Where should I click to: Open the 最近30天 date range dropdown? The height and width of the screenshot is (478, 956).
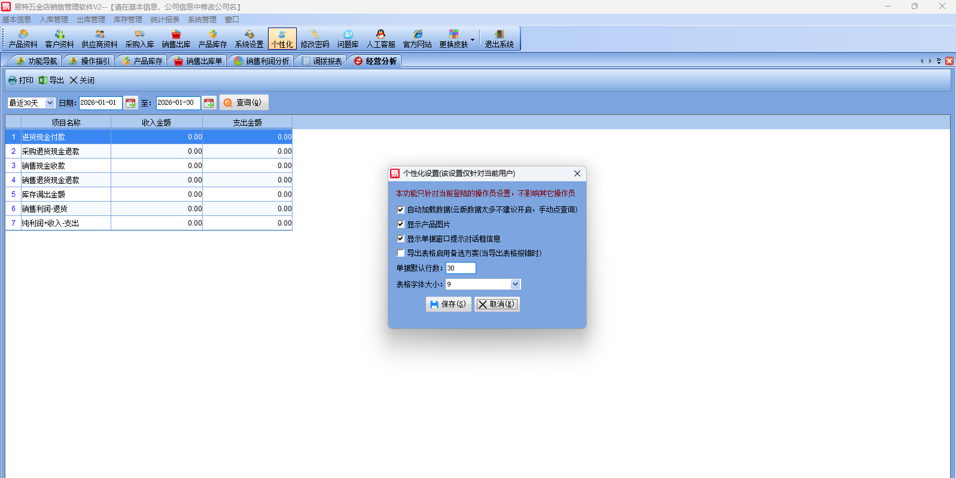coord(50,103)
